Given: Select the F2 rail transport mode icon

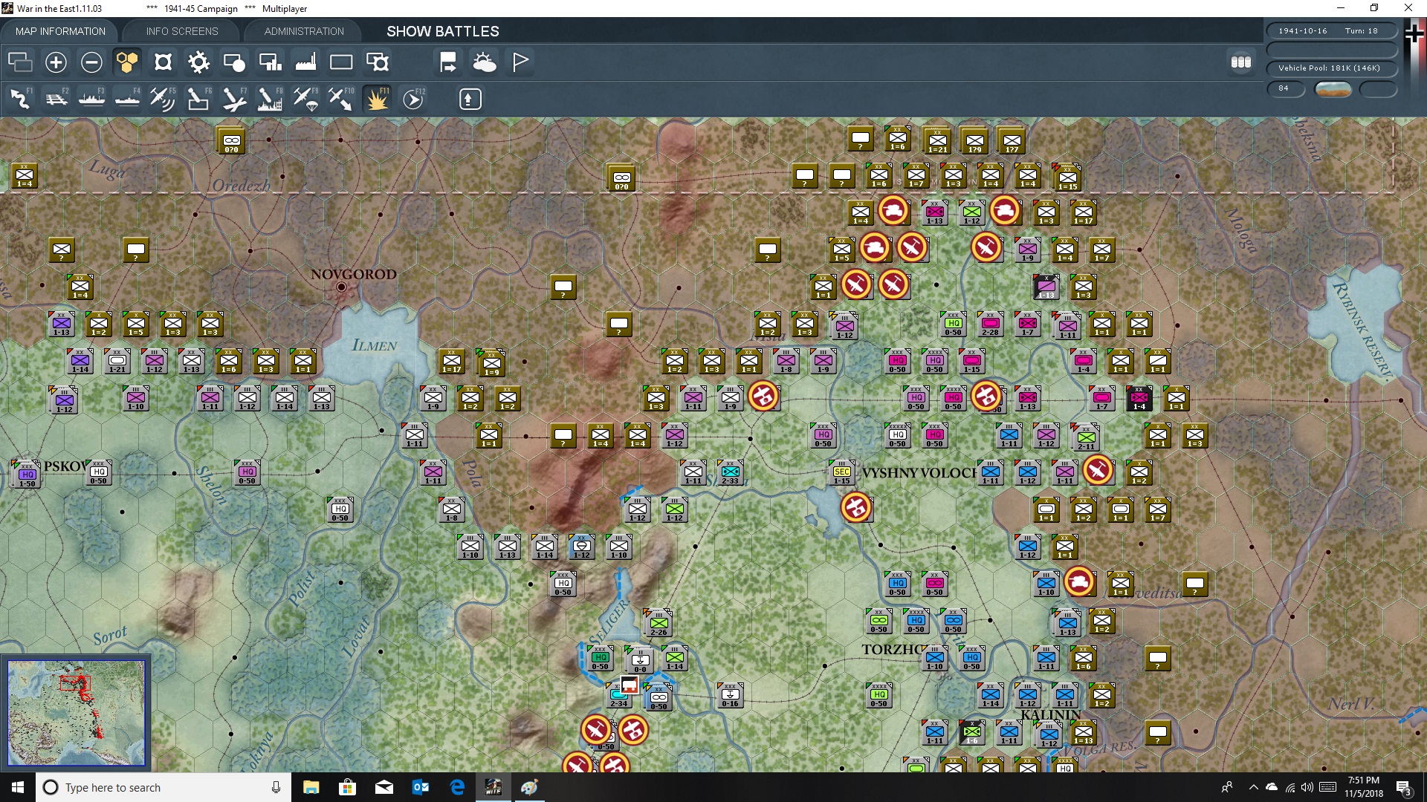Looking at the screenshot, I should click(56, 99).
